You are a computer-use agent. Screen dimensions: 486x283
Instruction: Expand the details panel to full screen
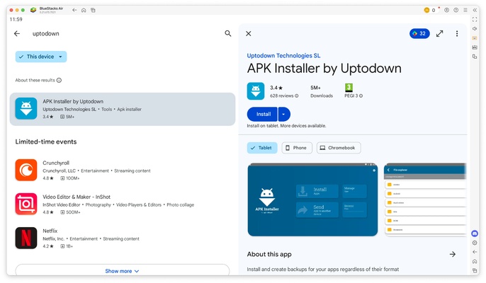439,33
